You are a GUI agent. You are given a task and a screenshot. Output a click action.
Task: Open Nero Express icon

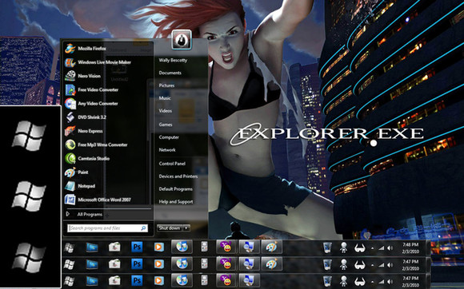(x=70, y=131)
